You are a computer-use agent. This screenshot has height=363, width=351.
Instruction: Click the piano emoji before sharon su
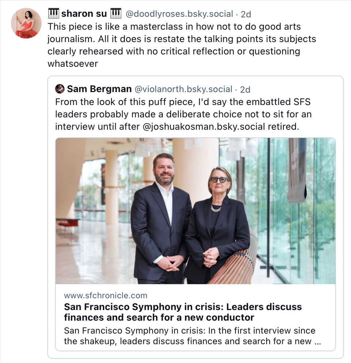53,14
